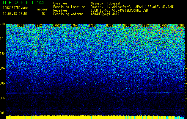
Task: Click the 0800 time marker
Action: tap(181, 26)
